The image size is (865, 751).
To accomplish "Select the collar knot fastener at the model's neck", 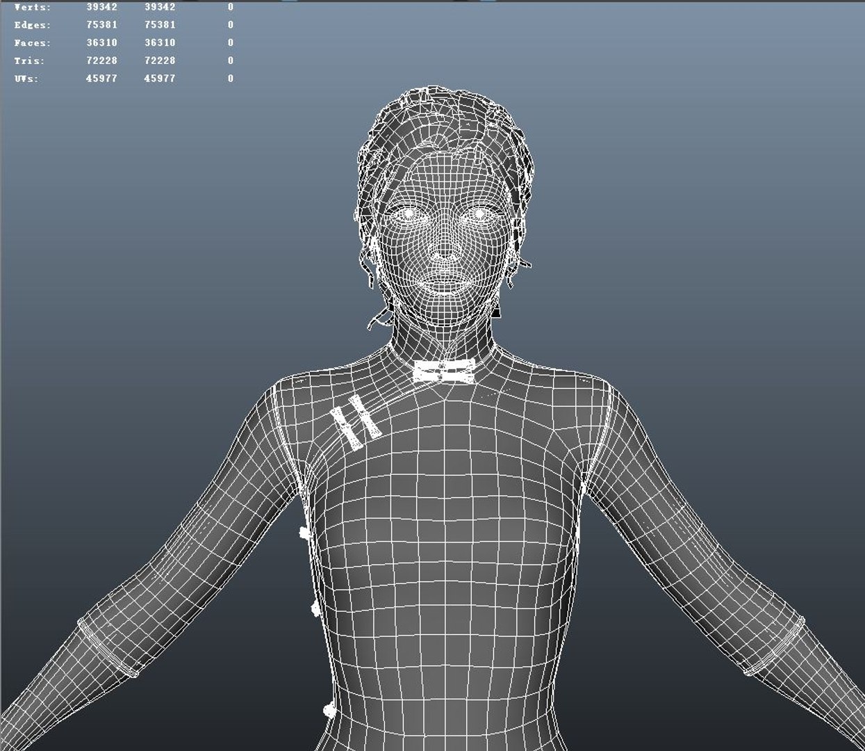I will click(x=443, y=372).
